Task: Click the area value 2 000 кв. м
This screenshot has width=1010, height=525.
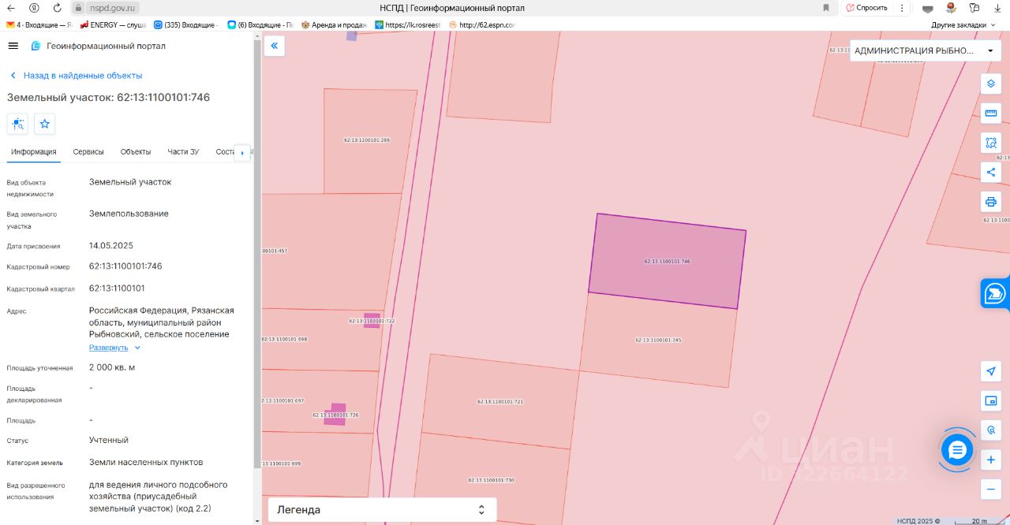Action: (x=112, y=367)
